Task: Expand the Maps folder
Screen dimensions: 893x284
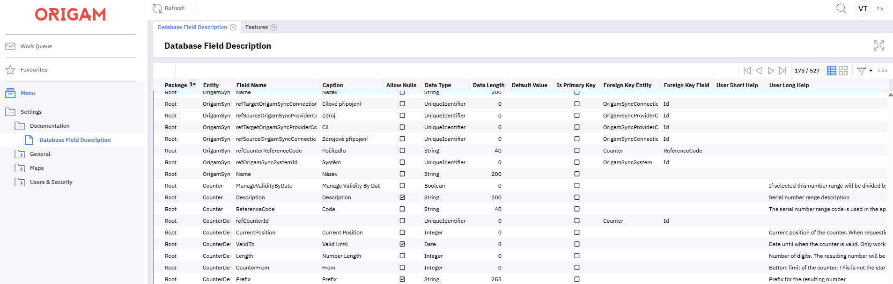Action: click(20, 168)
